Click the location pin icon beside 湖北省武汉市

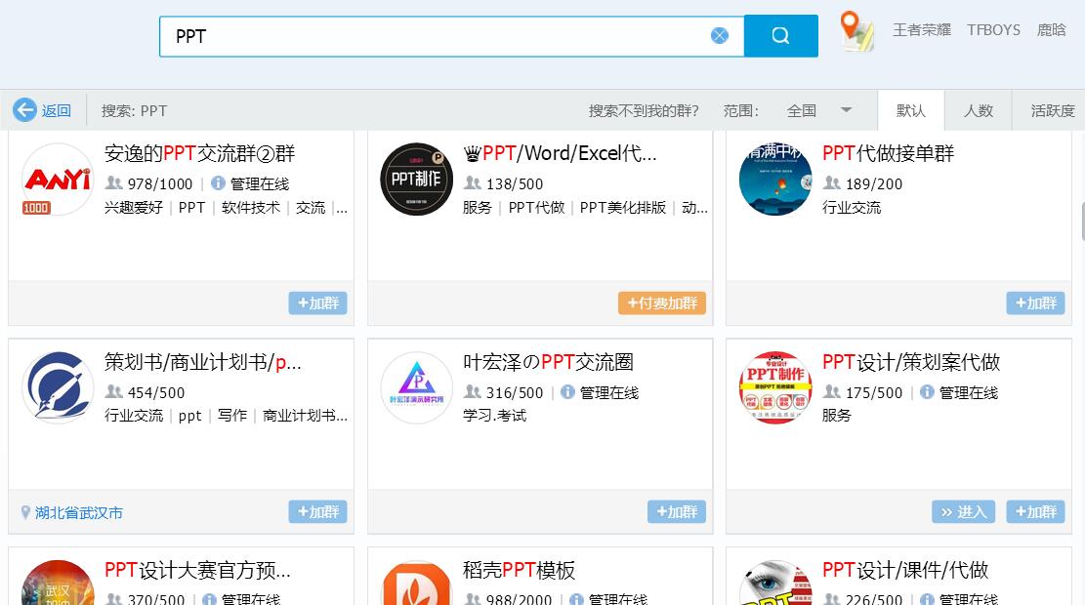point(24,511)
